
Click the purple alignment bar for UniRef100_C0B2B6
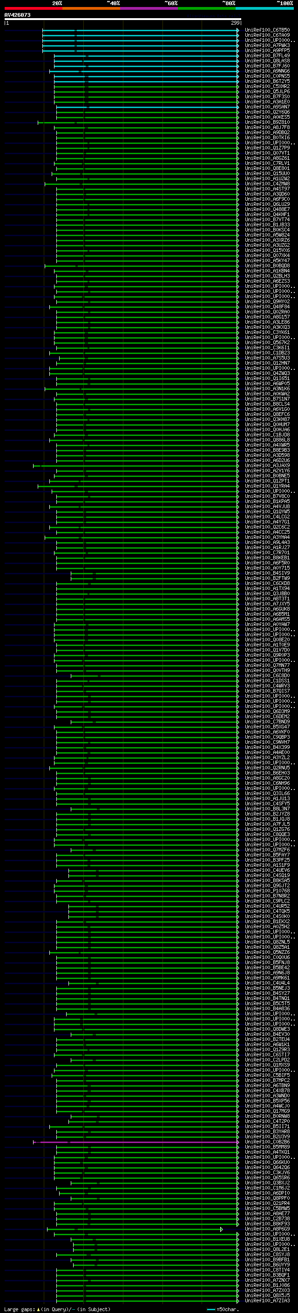click(x=136, y=1142)
